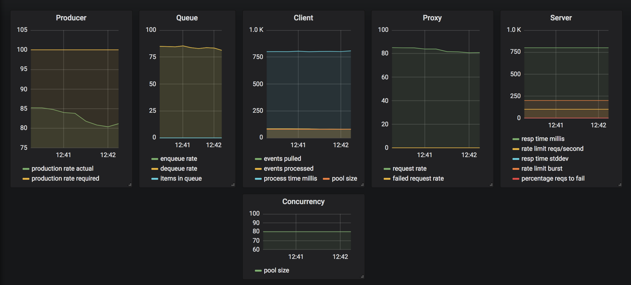
Task: Open color picker for 'request rate' swatch
Action: pos(387,169)
